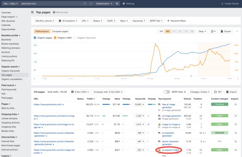This screenshot has height=157, width=242.
Task: Open the hamburger menu beside Top pages
Action: 32,12
